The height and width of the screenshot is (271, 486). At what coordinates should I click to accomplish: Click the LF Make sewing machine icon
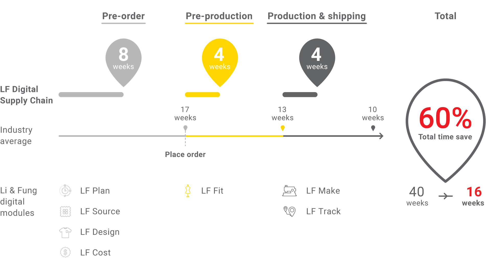(289, 191)
